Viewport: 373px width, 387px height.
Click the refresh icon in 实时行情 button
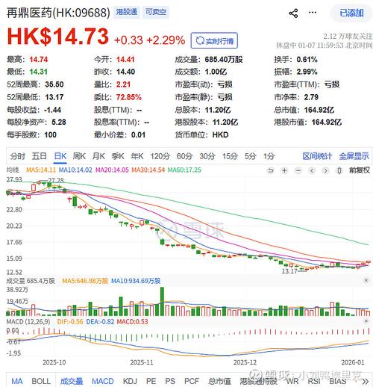tap(200, 40)
